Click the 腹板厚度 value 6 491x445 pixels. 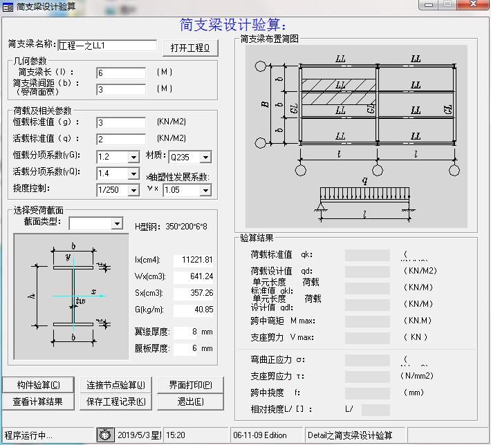pyautogui.click(x=185, y=348)
